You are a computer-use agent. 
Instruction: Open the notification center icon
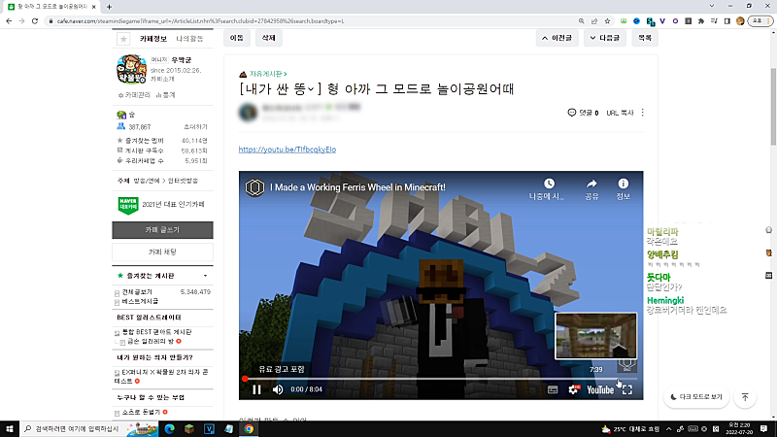[764, 429]
